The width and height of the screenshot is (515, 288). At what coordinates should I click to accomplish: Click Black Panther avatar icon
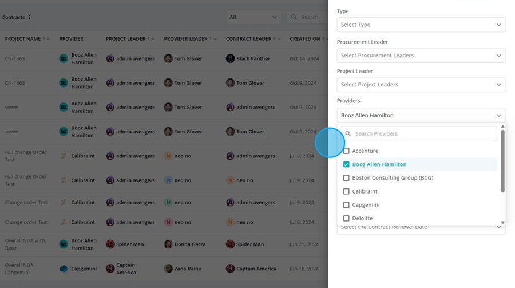click(x=230, y=58)
